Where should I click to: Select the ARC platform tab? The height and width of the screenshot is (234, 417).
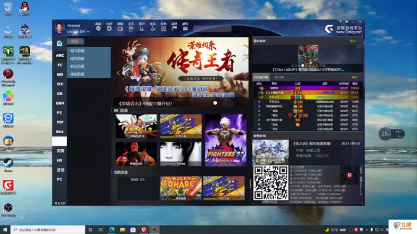(x=59, y=56)
